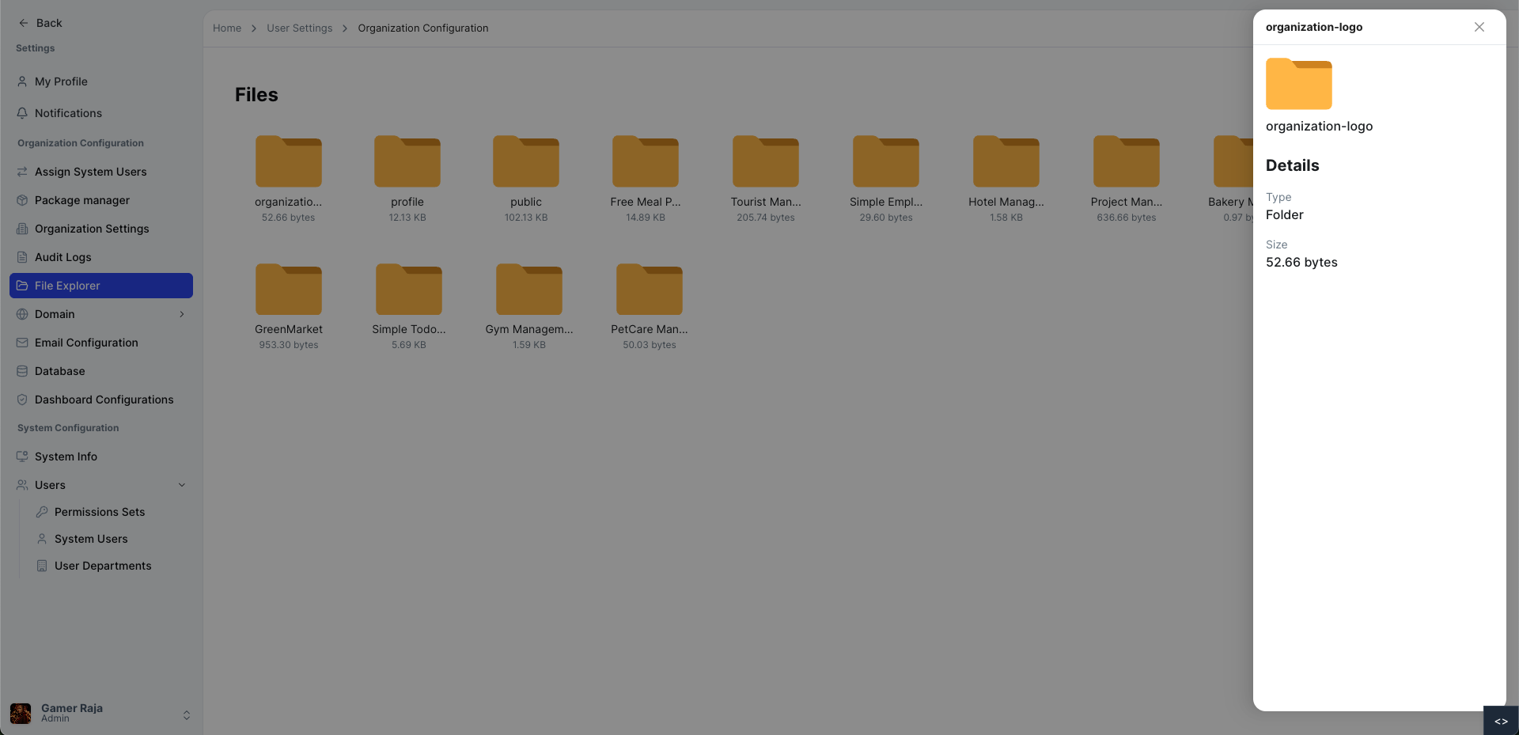This screenshot has height=735, width=1519.
Task: Click the Notifications bell icon
Action: click(21, 113)
